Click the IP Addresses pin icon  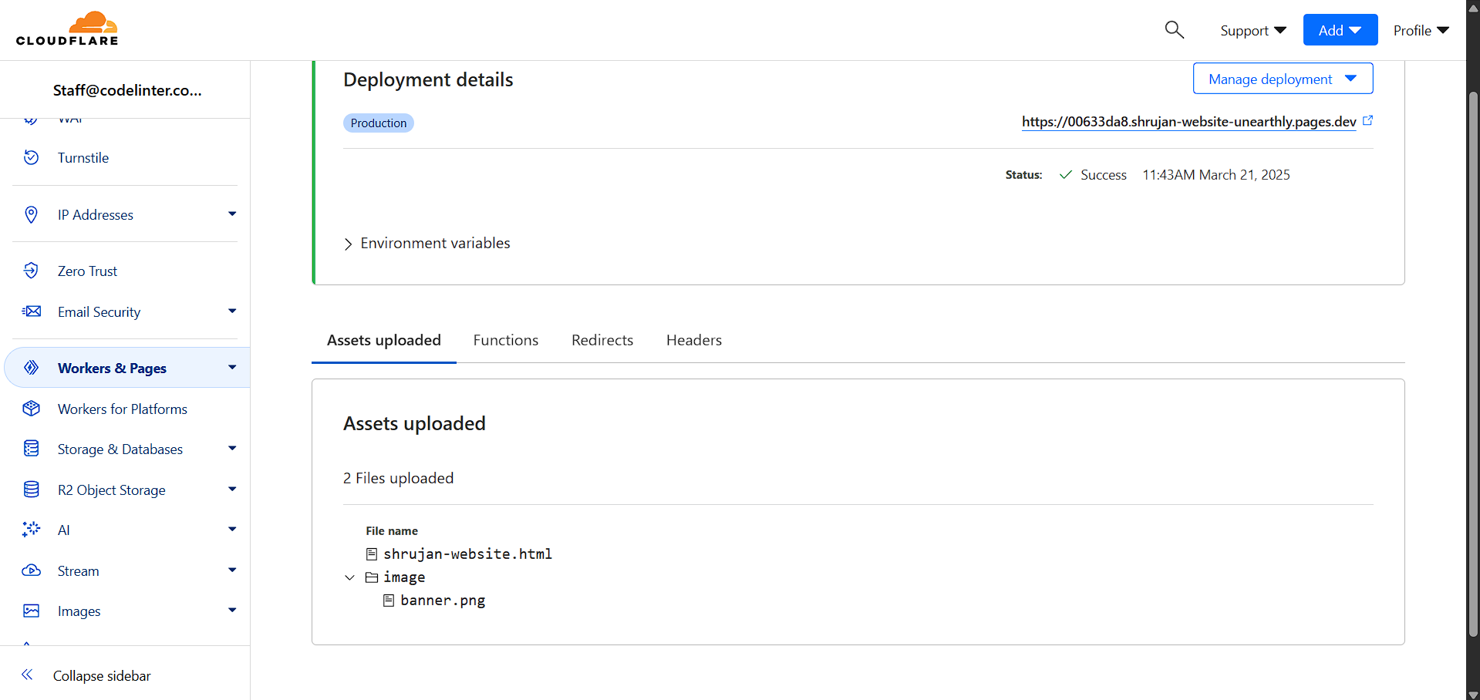[31, 214]
